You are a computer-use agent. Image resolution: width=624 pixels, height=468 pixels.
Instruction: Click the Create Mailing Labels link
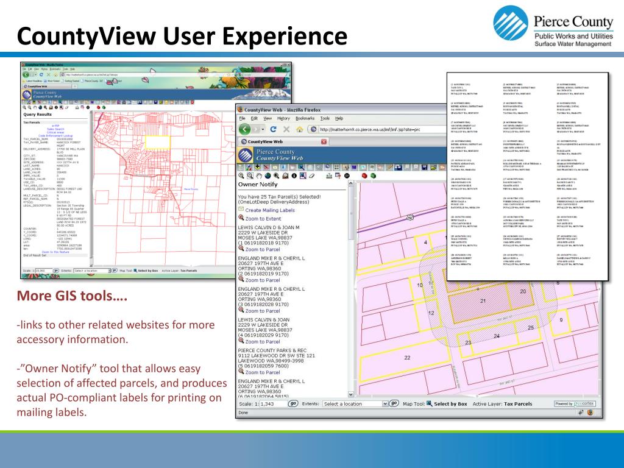click(270, 210)
